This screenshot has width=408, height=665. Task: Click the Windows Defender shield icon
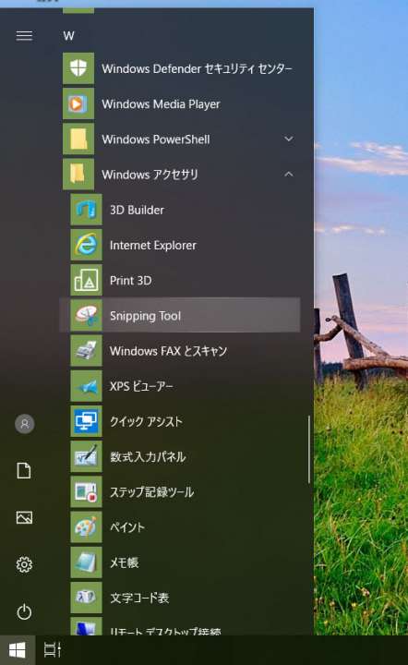coord(78,68)
